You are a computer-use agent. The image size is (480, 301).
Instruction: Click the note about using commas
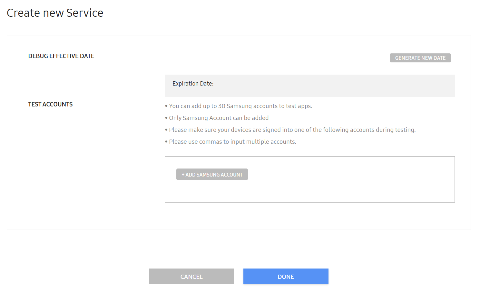tap(232, 142)
